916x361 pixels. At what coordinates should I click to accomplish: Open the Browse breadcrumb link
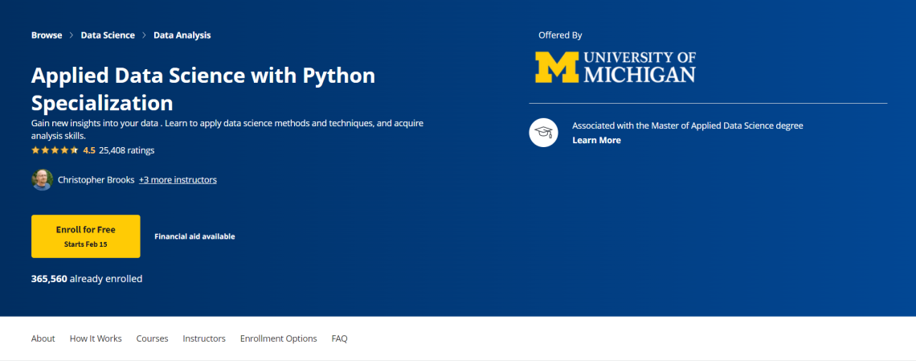(47, 35)
